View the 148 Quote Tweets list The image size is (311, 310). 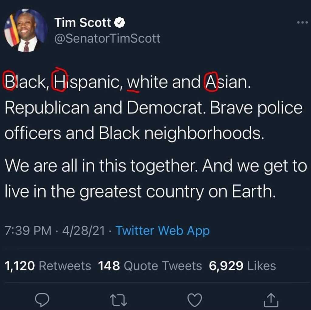click(x=150, y=266)
